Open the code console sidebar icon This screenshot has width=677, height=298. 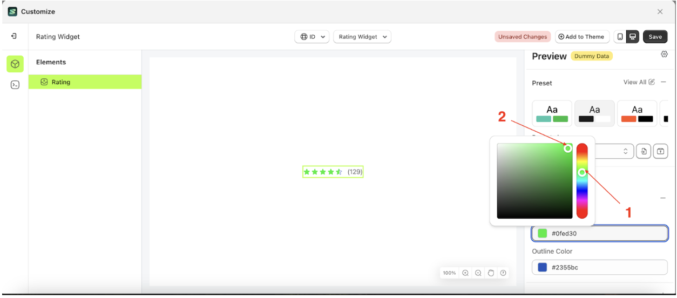click(15, 85)
